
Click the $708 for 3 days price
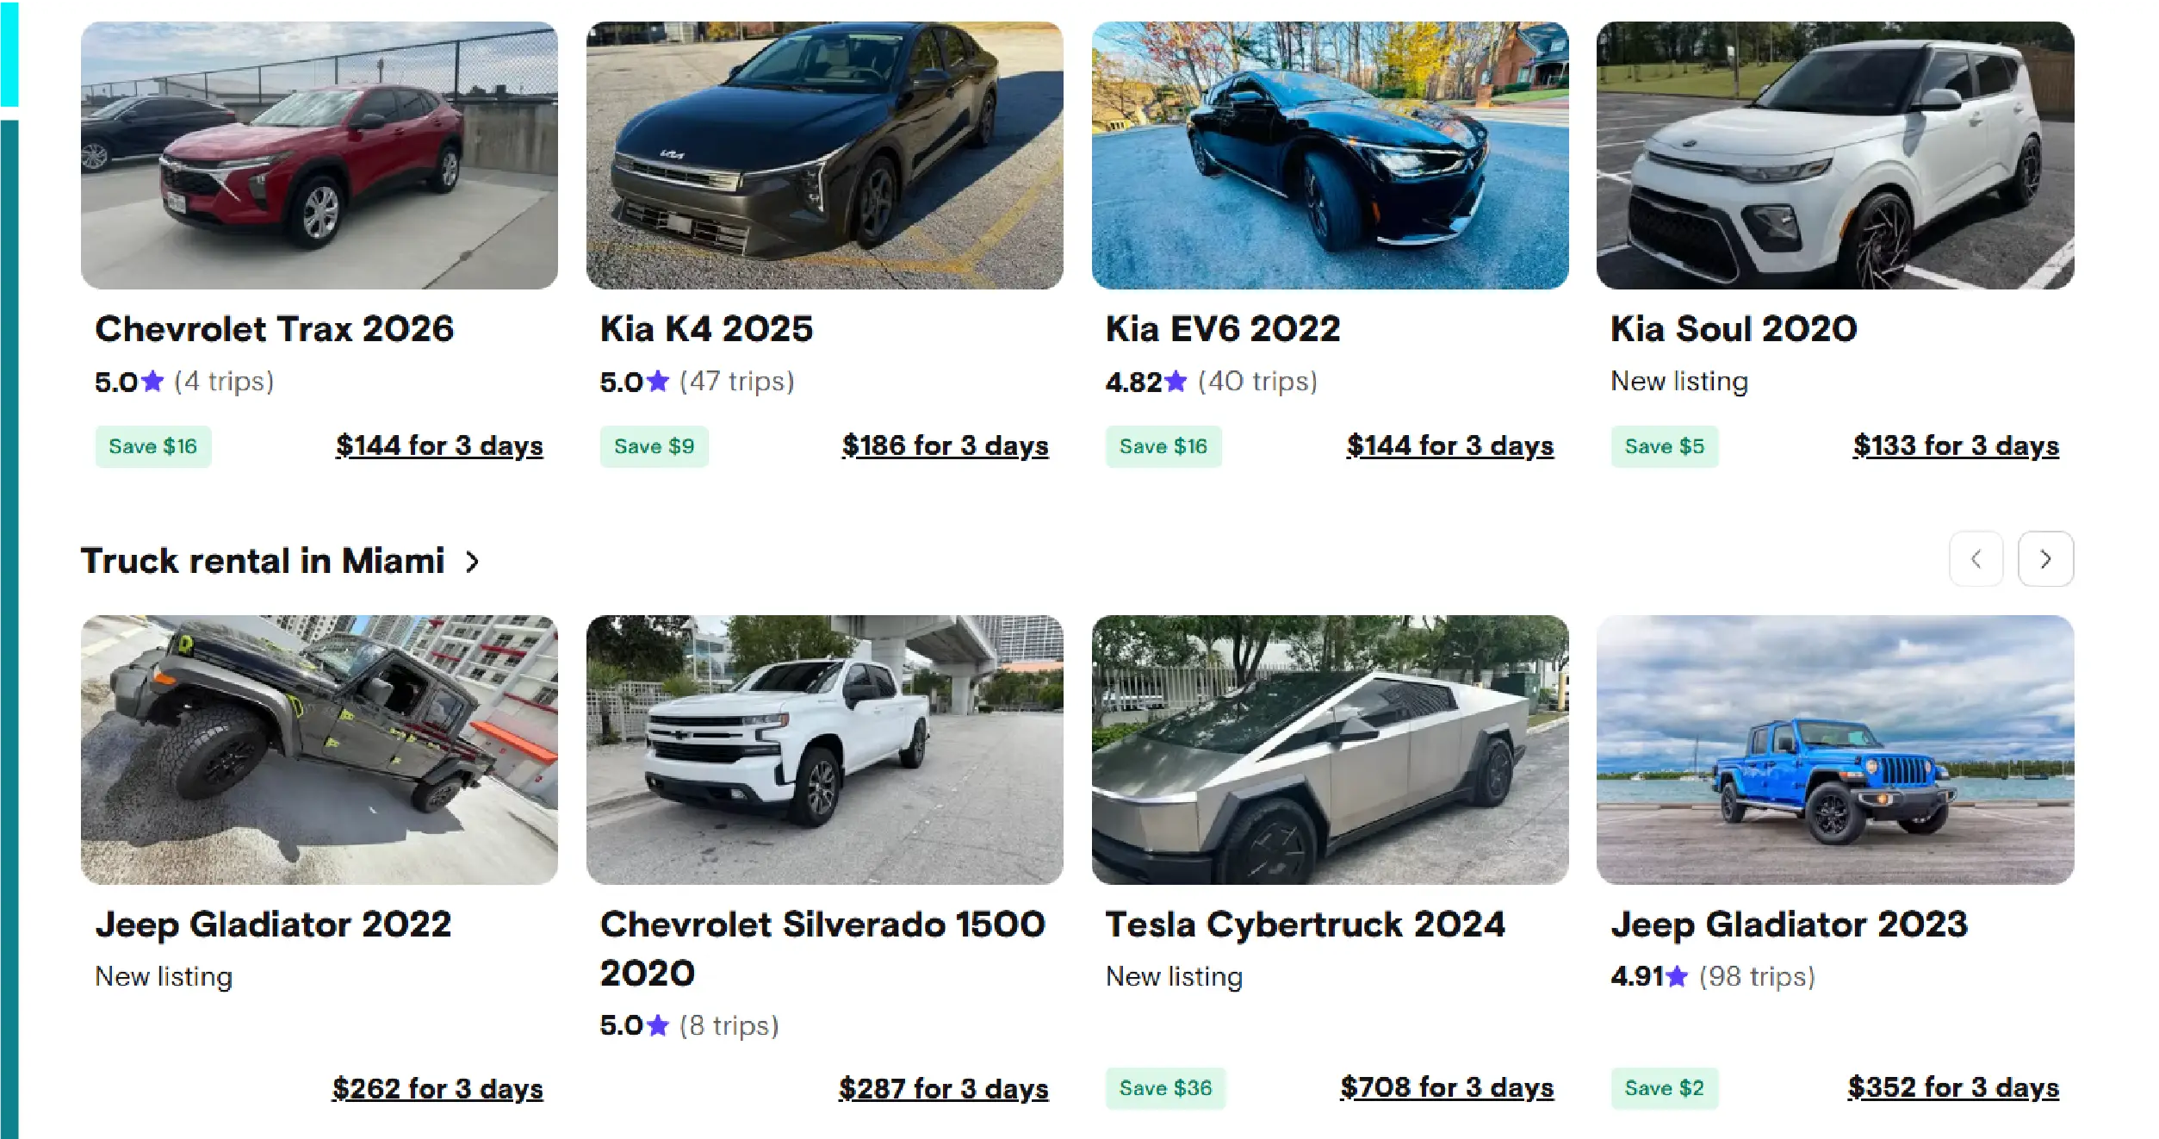[1447, 1087]
